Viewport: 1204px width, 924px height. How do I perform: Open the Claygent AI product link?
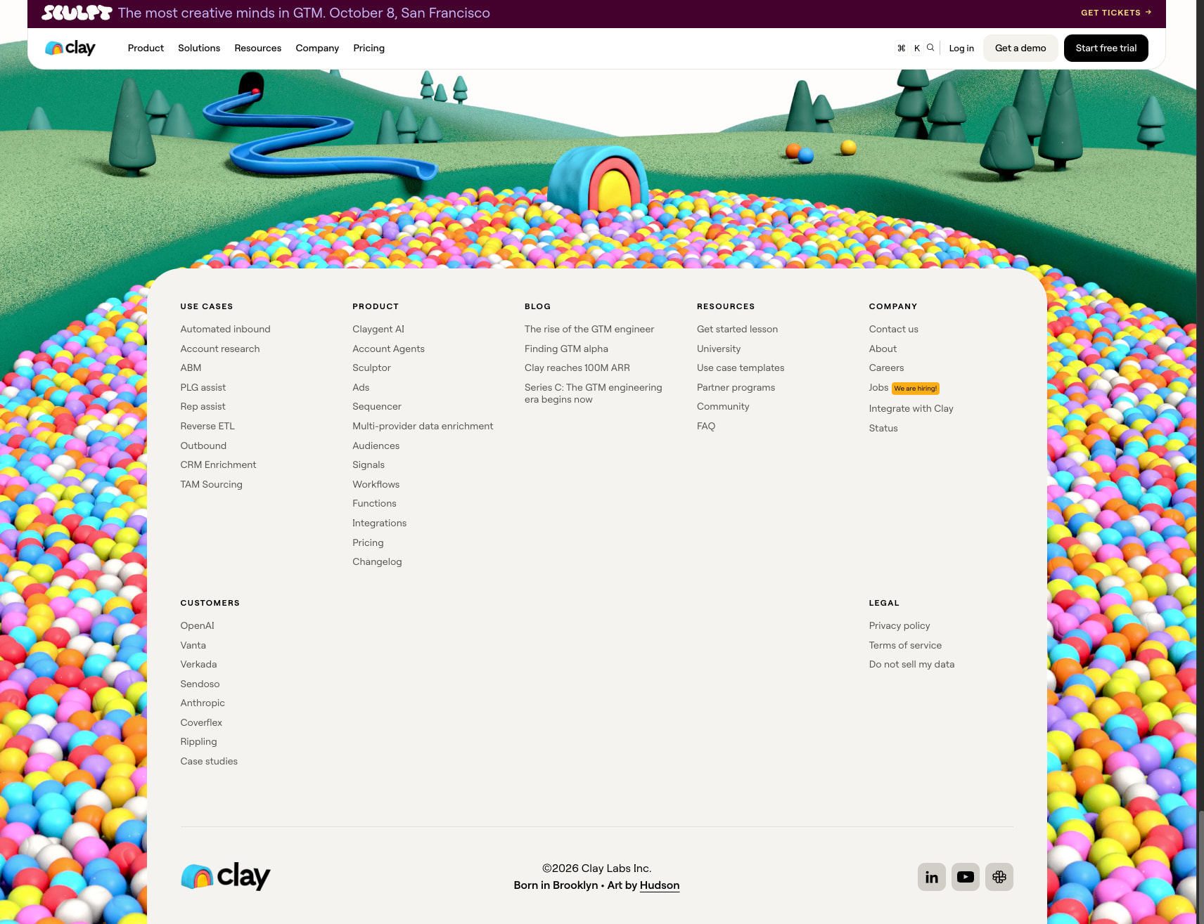tap(378, 329)
